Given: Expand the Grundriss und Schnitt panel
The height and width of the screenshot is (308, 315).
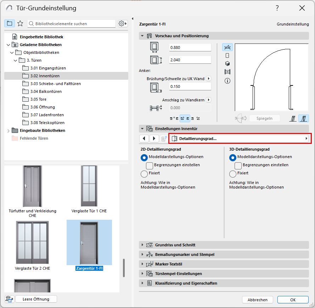Looking at the screenshot, I should [x=175, y=245].
